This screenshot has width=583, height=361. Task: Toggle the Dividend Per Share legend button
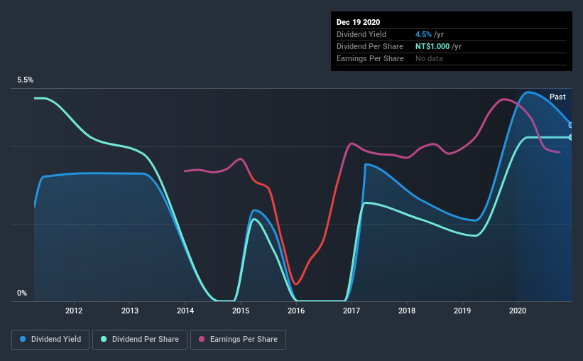140,340
